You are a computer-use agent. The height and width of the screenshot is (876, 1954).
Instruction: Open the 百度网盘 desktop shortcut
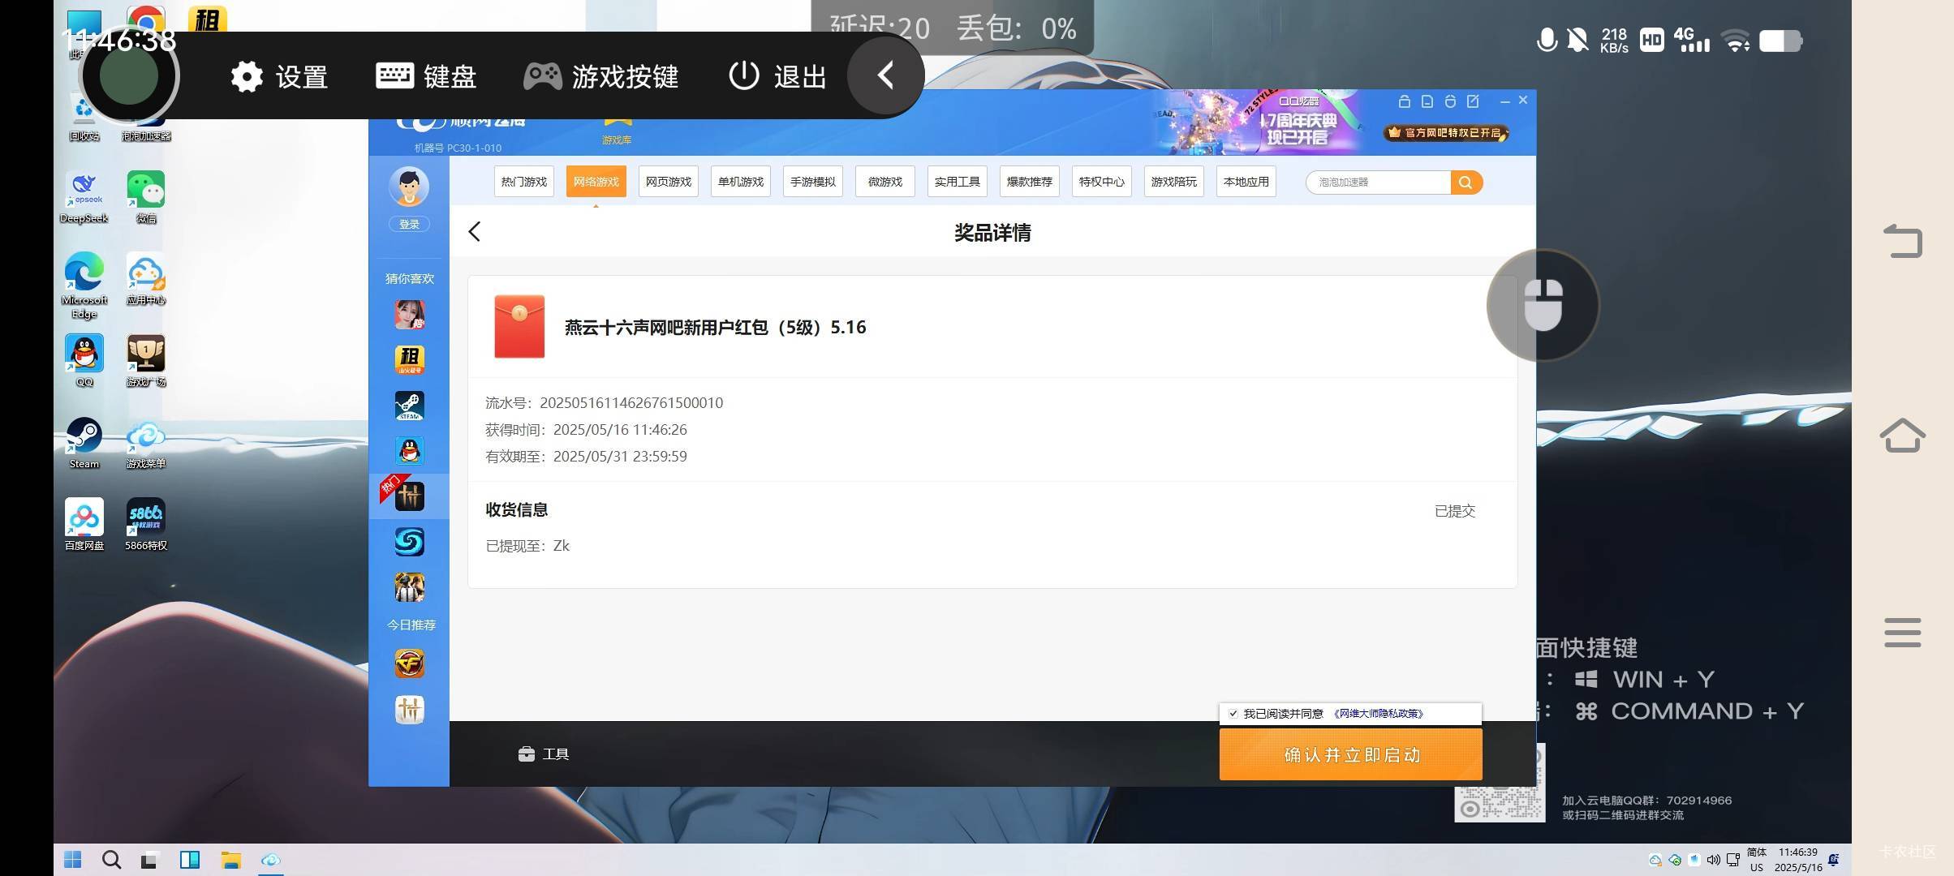click(x=84, y=525)
